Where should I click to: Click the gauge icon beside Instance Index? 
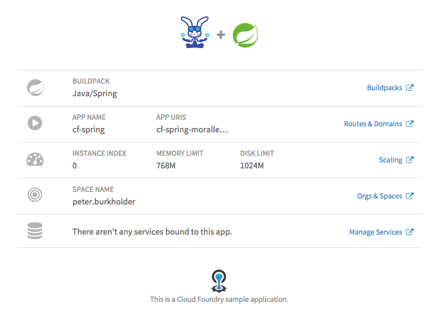35,159
